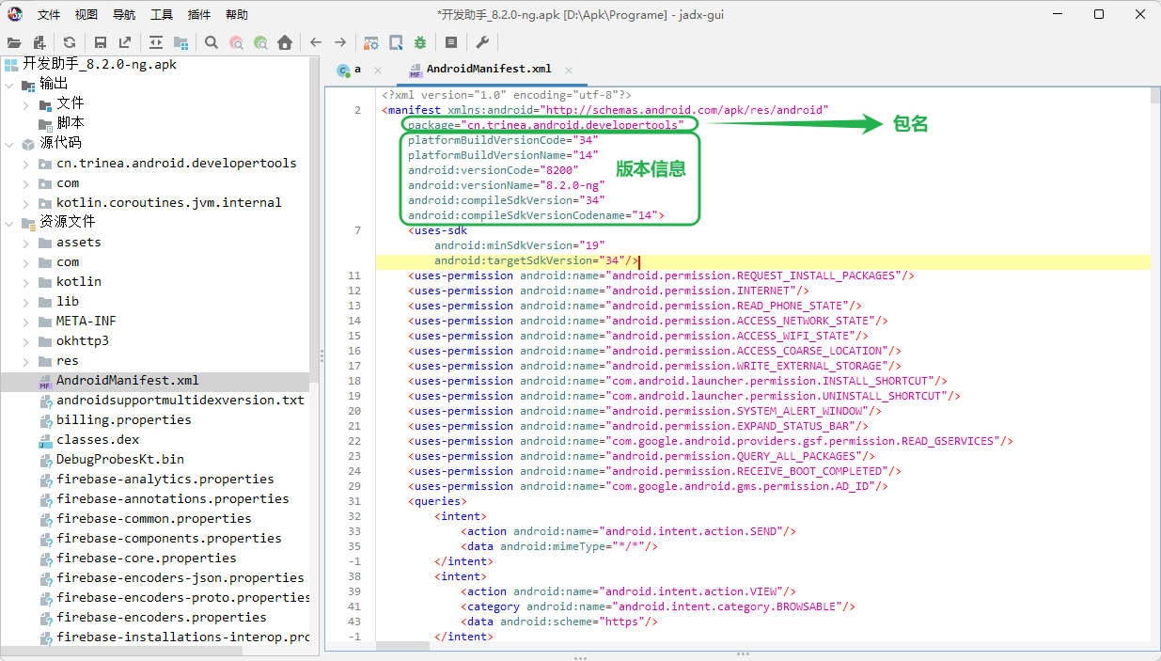Expand the 文件 folder node
This screenshot has width=1161, height=661.
click(26, 103)
